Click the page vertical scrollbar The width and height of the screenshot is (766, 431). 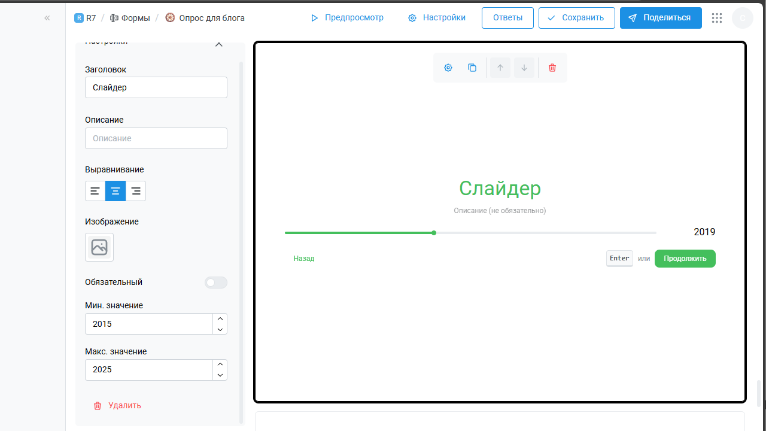coord(759,393)
